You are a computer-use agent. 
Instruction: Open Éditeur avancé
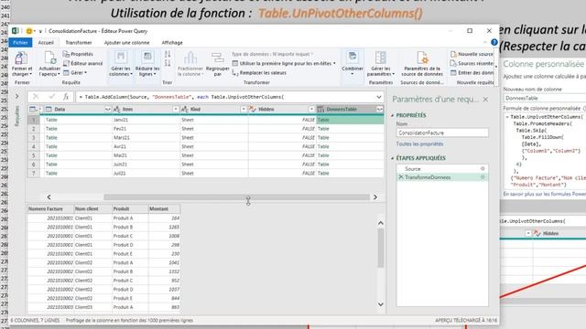83,63
